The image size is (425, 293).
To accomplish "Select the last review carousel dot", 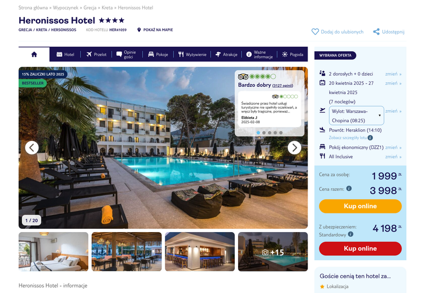I will tap(281, 132).
